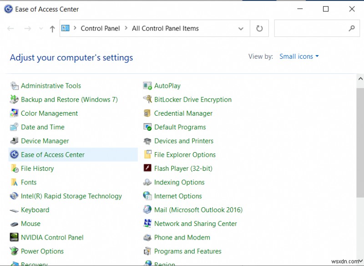This screenshot has width=364, height=266.
Task: Open File History
Action: (x=38, y=168)
